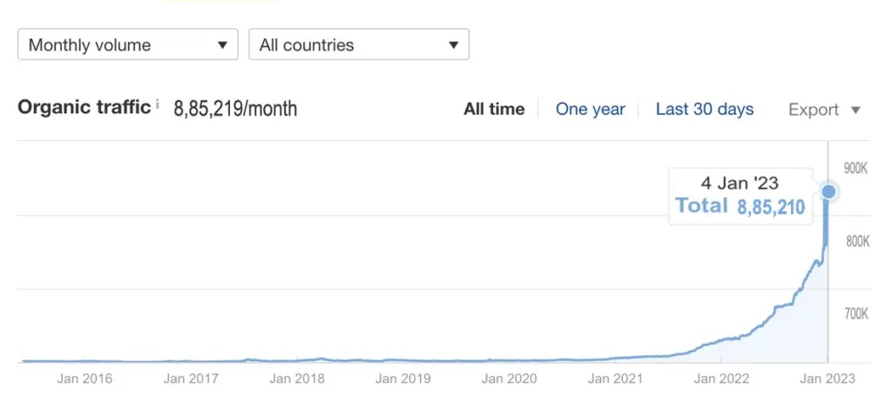Image resolution: width=892 pixels, height=418 pixels.
Task: Click the Jan 2020 axis label
Action: [510, 379]
